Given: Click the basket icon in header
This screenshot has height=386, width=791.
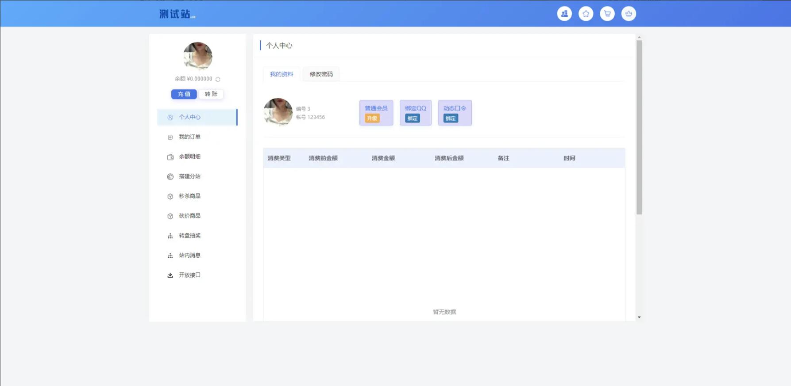Looking at the screenshot, I should [x=629, y=14].
